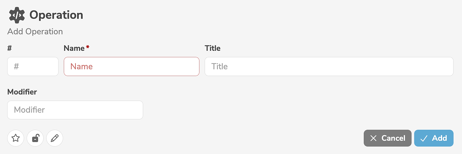
Task: Click the X icon on Cancel
Action: [x=374, y=138]
